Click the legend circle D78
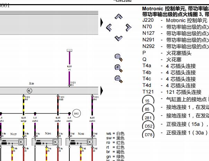 (148, 134)
